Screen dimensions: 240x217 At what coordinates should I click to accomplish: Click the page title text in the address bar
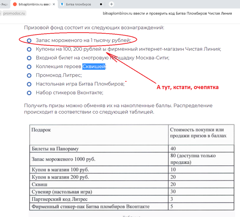pyautogui.click(x=167, y=13)
